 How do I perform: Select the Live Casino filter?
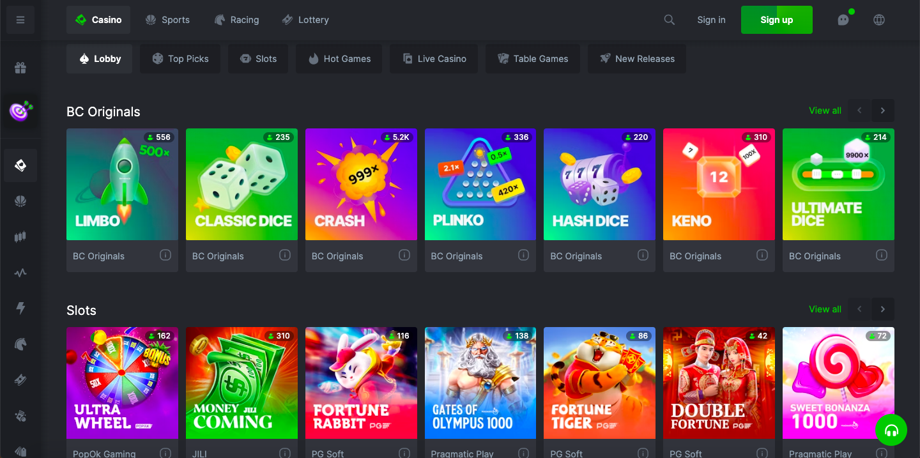[x=434, y=58]
